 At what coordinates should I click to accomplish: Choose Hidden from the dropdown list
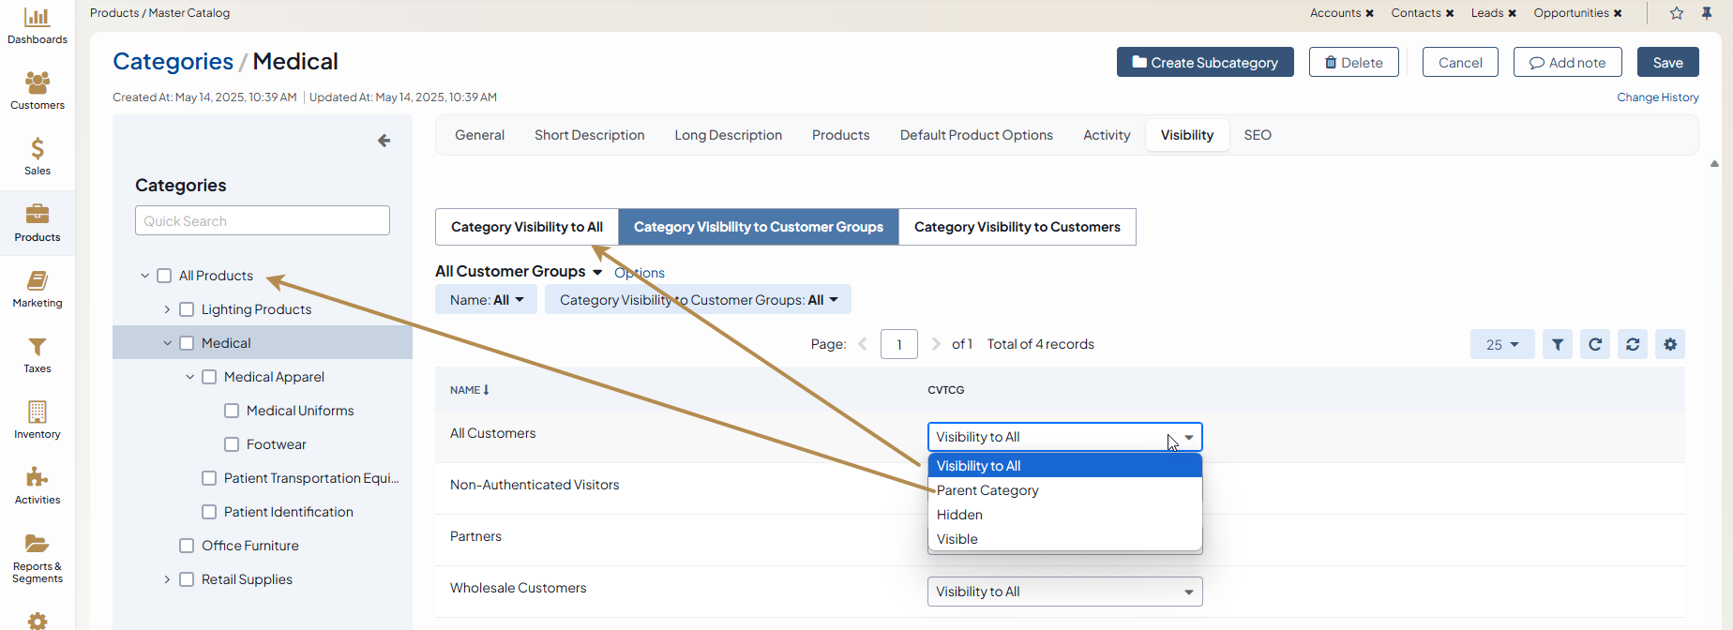click(x=959, y=515)
